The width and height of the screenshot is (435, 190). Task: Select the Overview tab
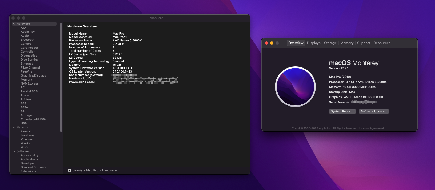tap(296, 43)
